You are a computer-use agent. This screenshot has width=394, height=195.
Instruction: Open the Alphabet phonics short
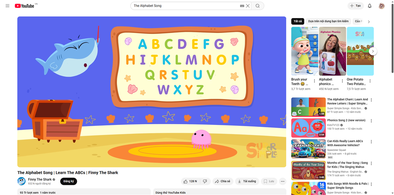pos(333,51)
